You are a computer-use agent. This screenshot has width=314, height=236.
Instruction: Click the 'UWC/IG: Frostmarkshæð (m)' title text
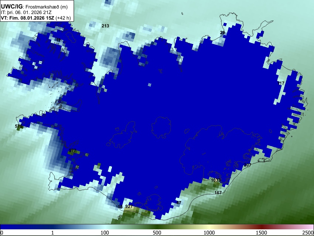coord(34,7)
